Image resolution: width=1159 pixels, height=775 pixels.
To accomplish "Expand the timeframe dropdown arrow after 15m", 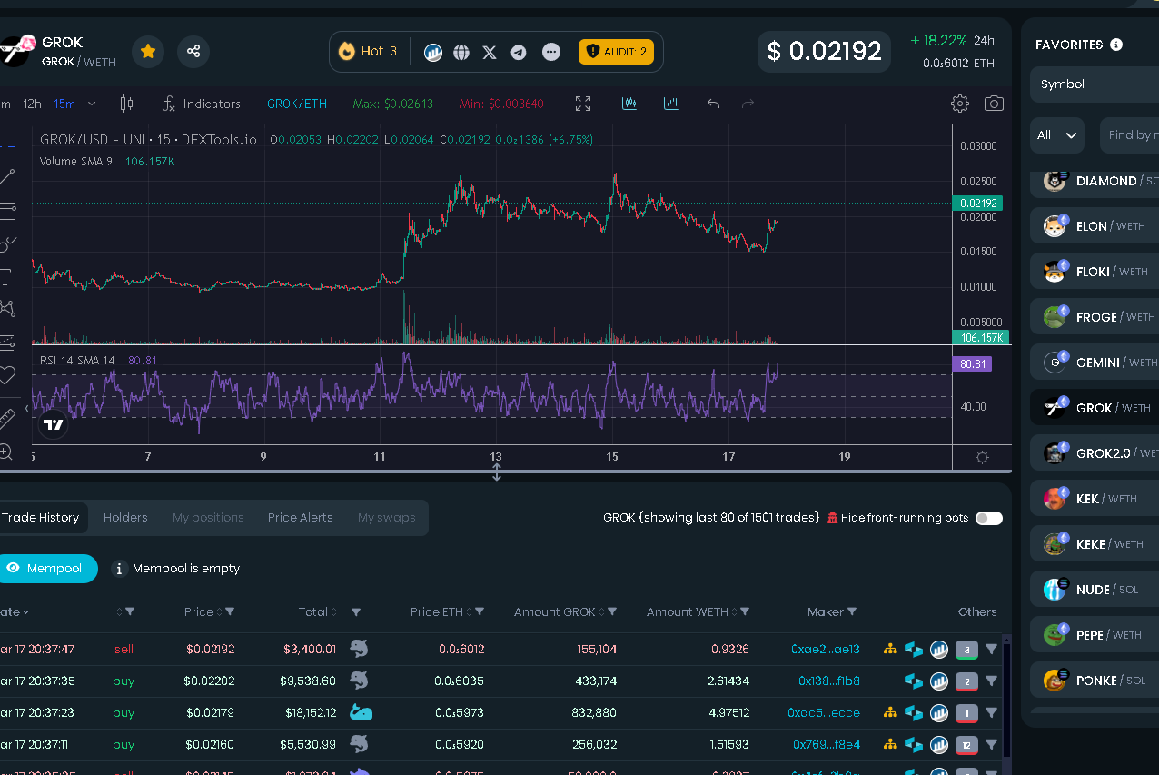I will tap(92, 104).
